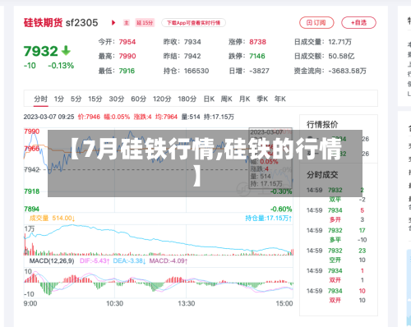The height and width of the screenshot is (327, 411).
Task: Click the 均:7964 average price readout
Action: 167,117
